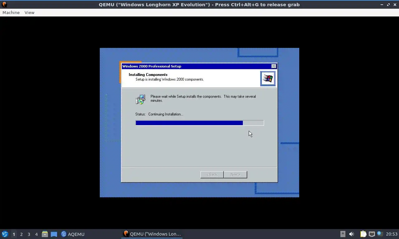Switch to the AQEMU taskbar window

(73, 234)
